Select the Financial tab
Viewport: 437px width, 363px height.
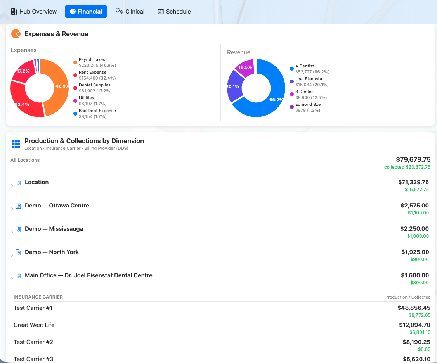point(86,11)
